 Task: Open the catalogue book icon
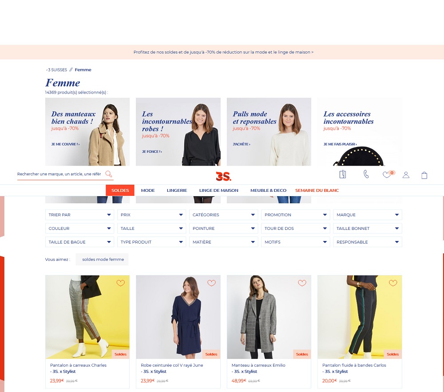tap(343, 174)
